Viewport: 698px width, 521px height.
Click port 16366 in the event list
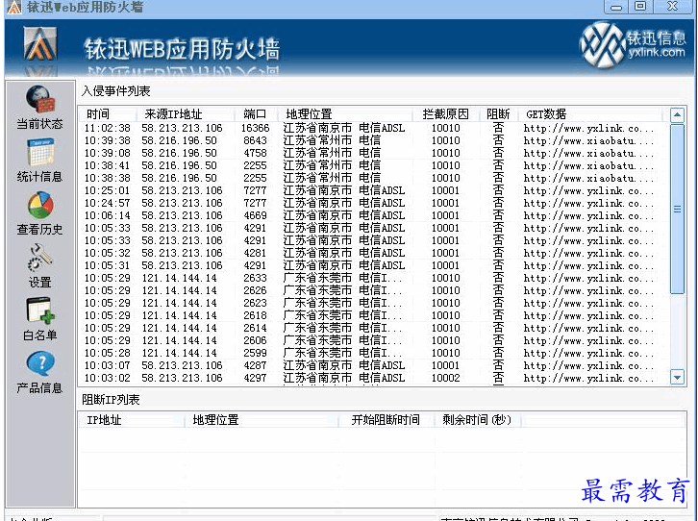[x=255, y=128]
